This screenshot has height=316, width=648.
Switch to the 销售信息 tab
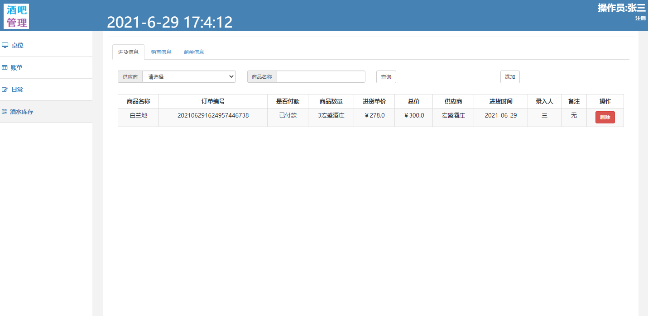pos(161,52)
